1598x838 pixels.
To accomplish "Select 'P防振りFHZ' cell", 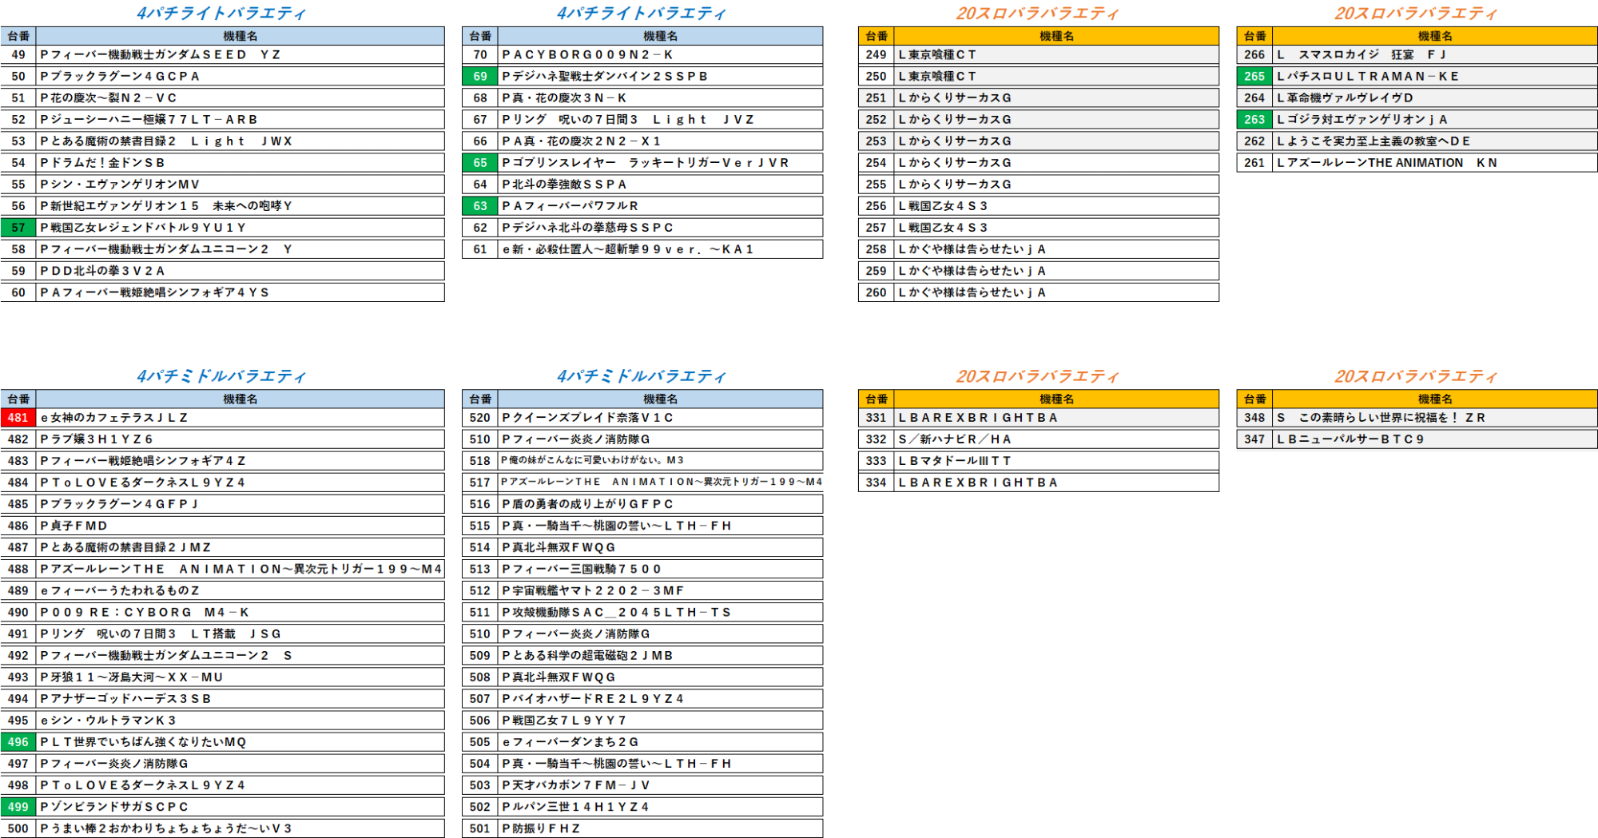I will pos(661,828).
